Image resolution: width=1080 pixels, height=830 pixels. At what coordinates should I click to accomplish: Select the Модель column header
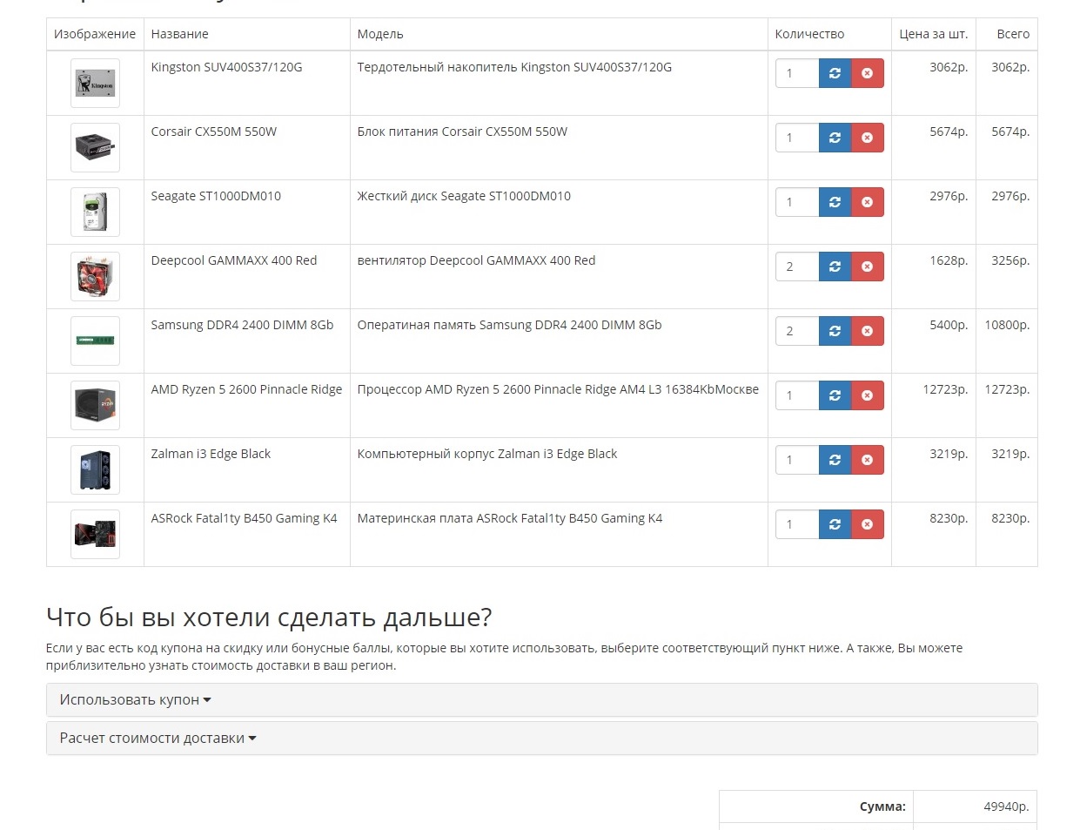[380, 34]
